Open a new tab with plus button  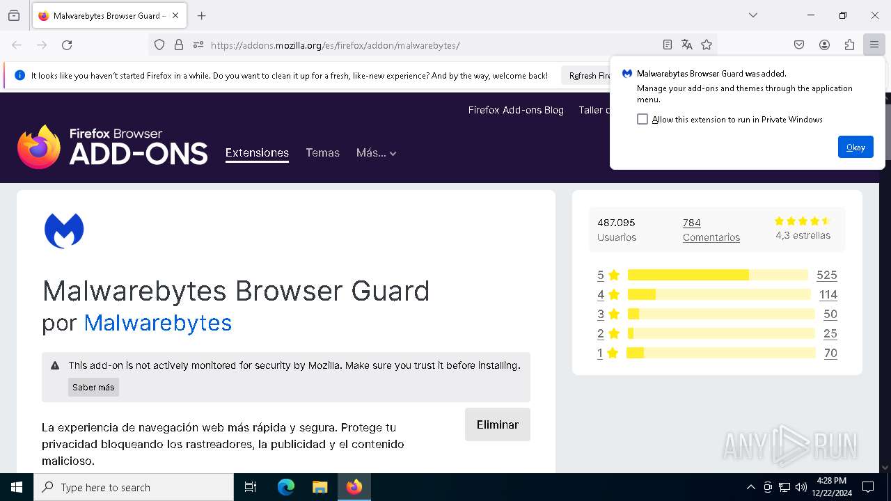pos(202,15)
